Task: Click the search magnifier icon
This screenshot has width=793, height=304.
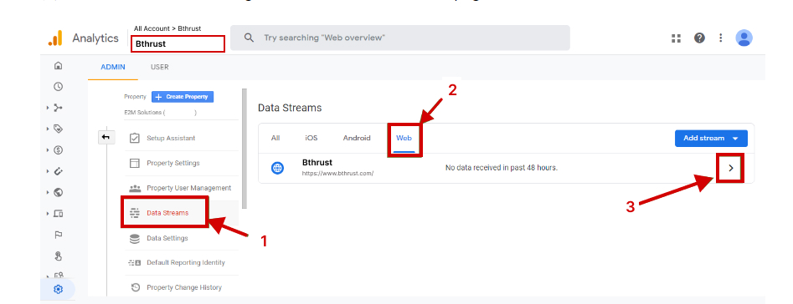Action: 249,38
